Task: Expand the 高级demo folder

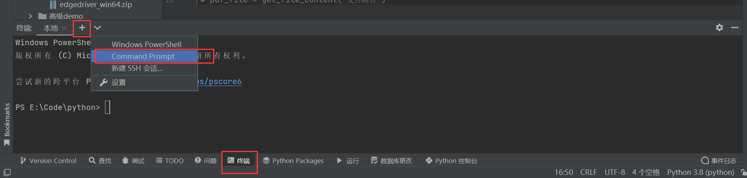Action: click(x=30, y=16)
